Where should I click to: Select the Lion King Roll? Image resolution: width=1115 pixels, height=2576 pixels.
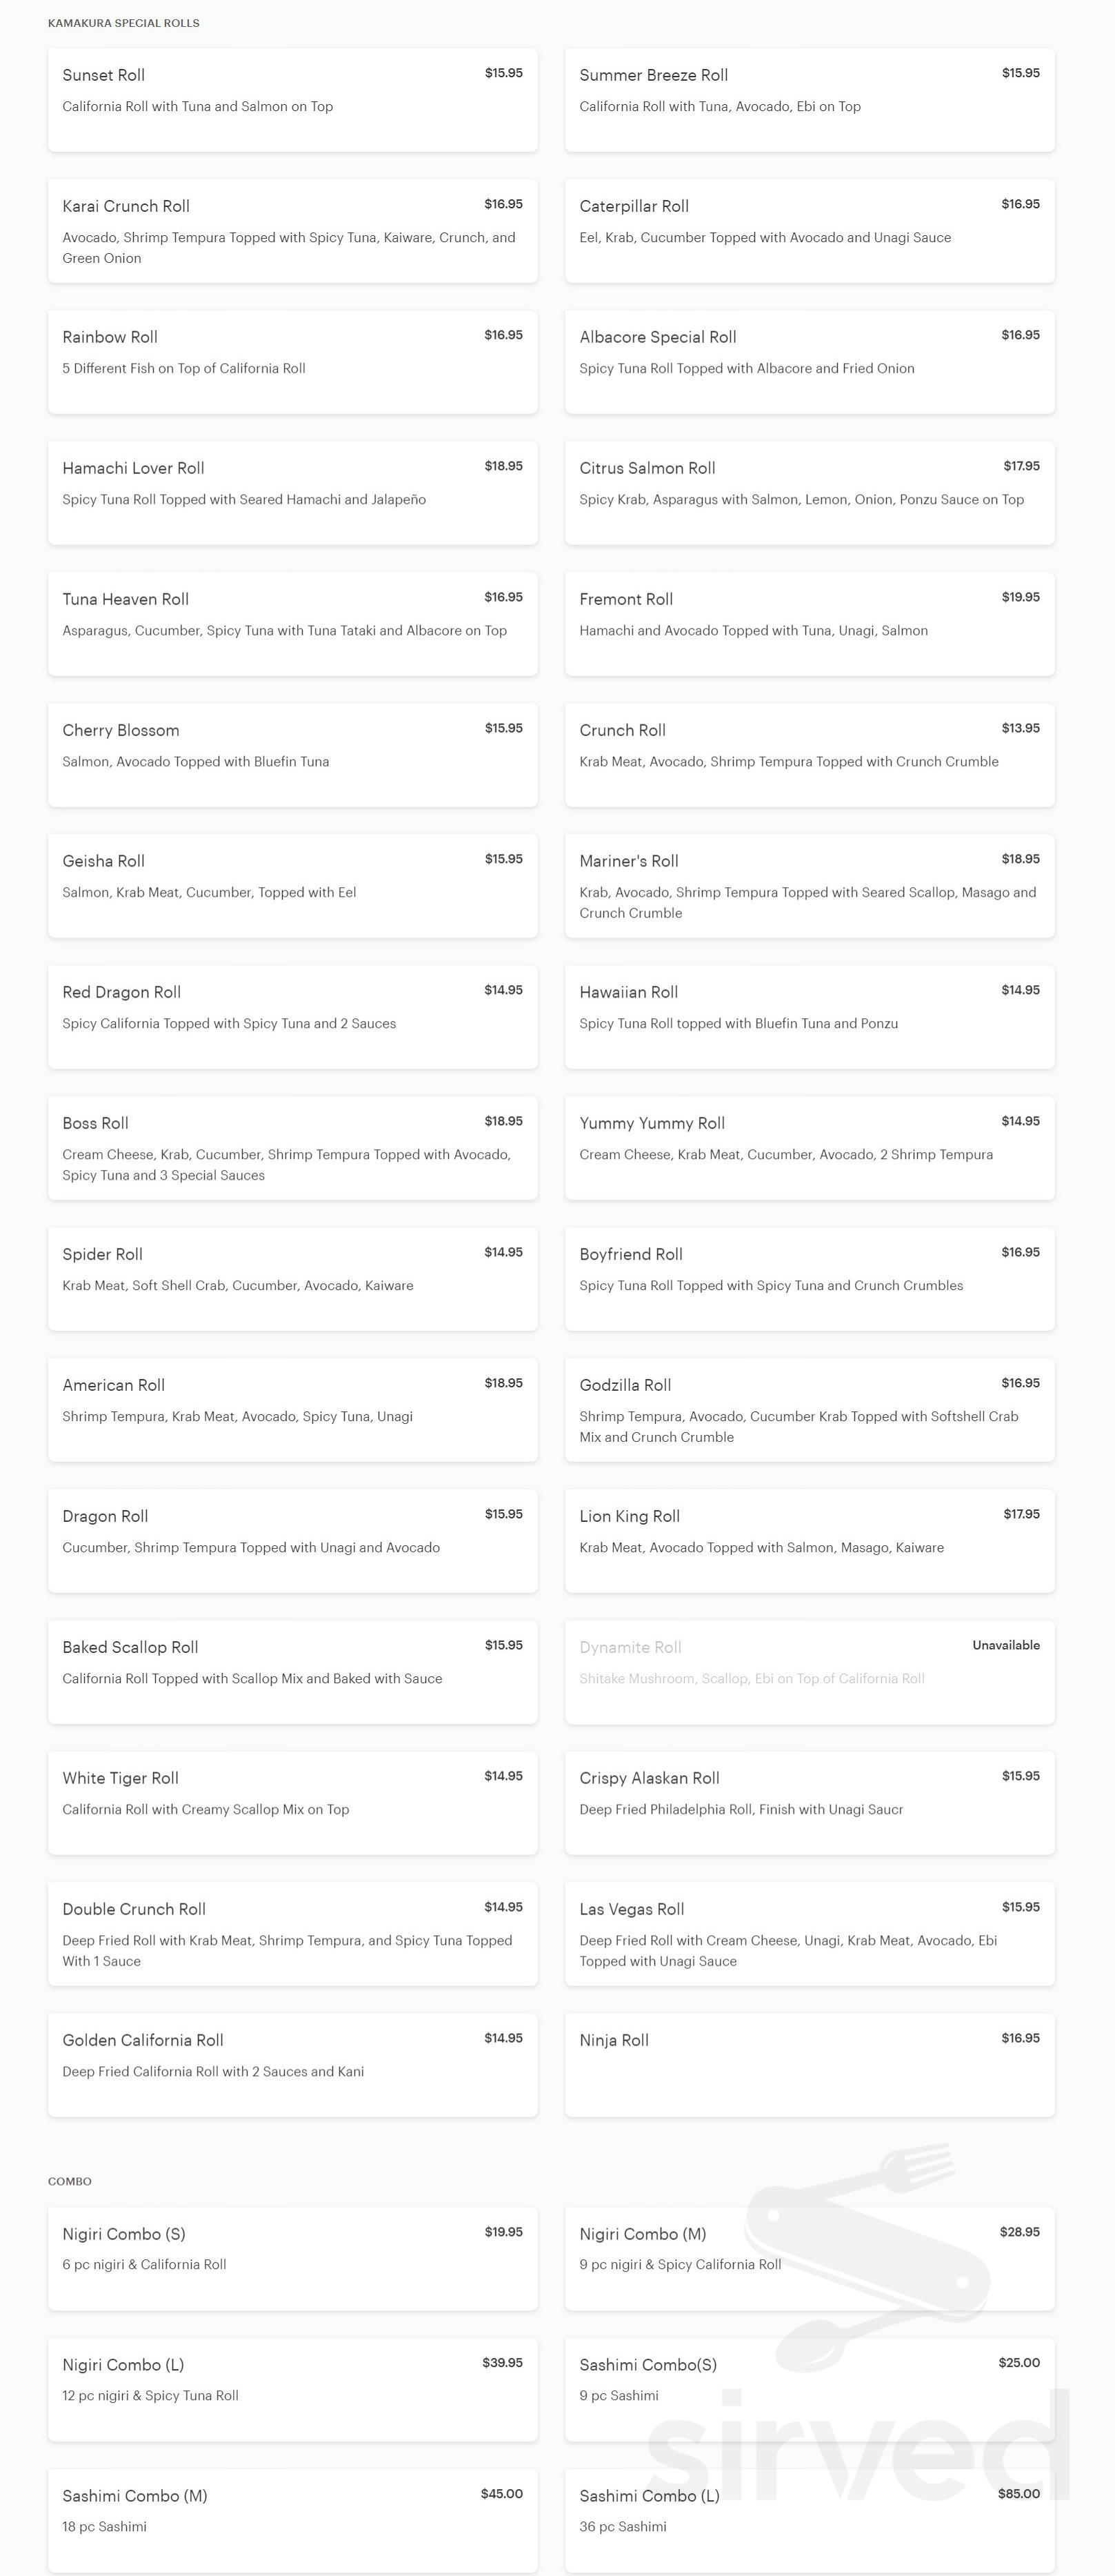[x=810, y=1541]
